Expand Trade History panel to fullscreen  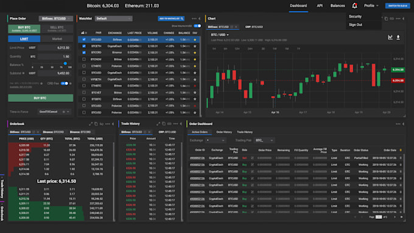pyautogui.click(x=158, y=123)
